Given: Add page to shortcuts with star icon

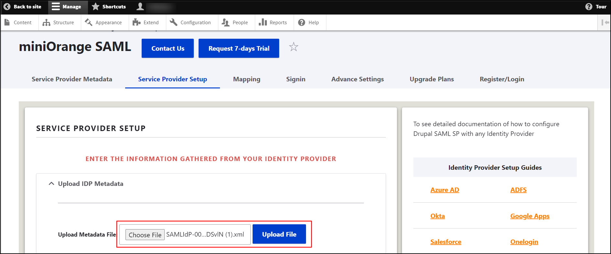Looking at the screenshot, I should click(293, 47).
